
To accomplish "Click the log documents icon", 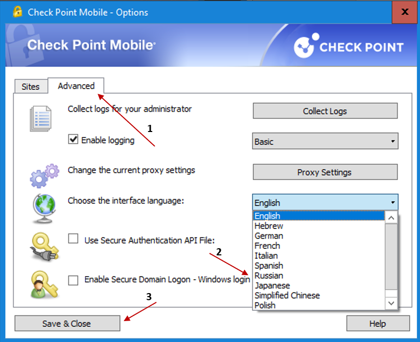I will tap(41, 118).
